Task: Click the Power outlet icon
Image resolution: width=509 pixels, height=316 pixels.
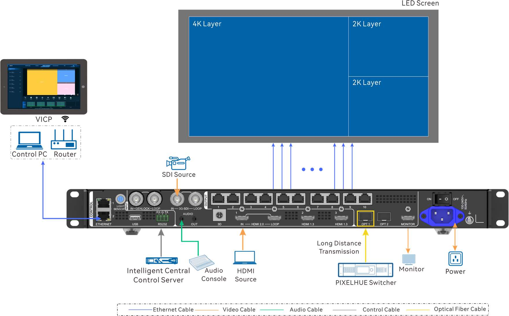Action: 455,259
